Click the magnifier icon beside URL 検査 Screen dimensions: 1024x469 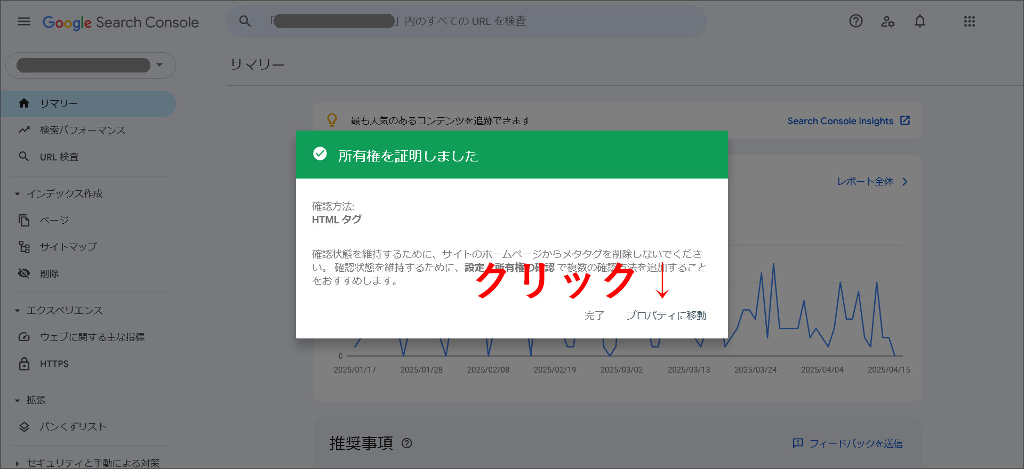[24, 157]
